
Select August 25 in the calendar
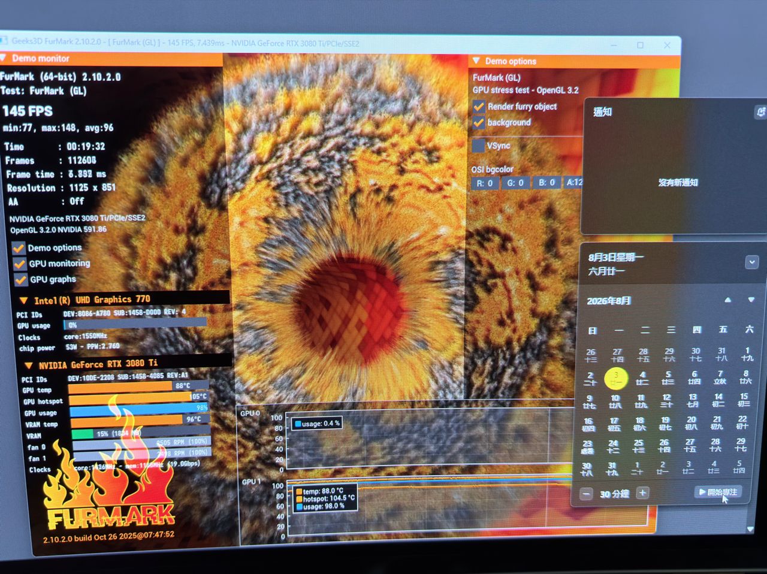click(x=639, y=446)
